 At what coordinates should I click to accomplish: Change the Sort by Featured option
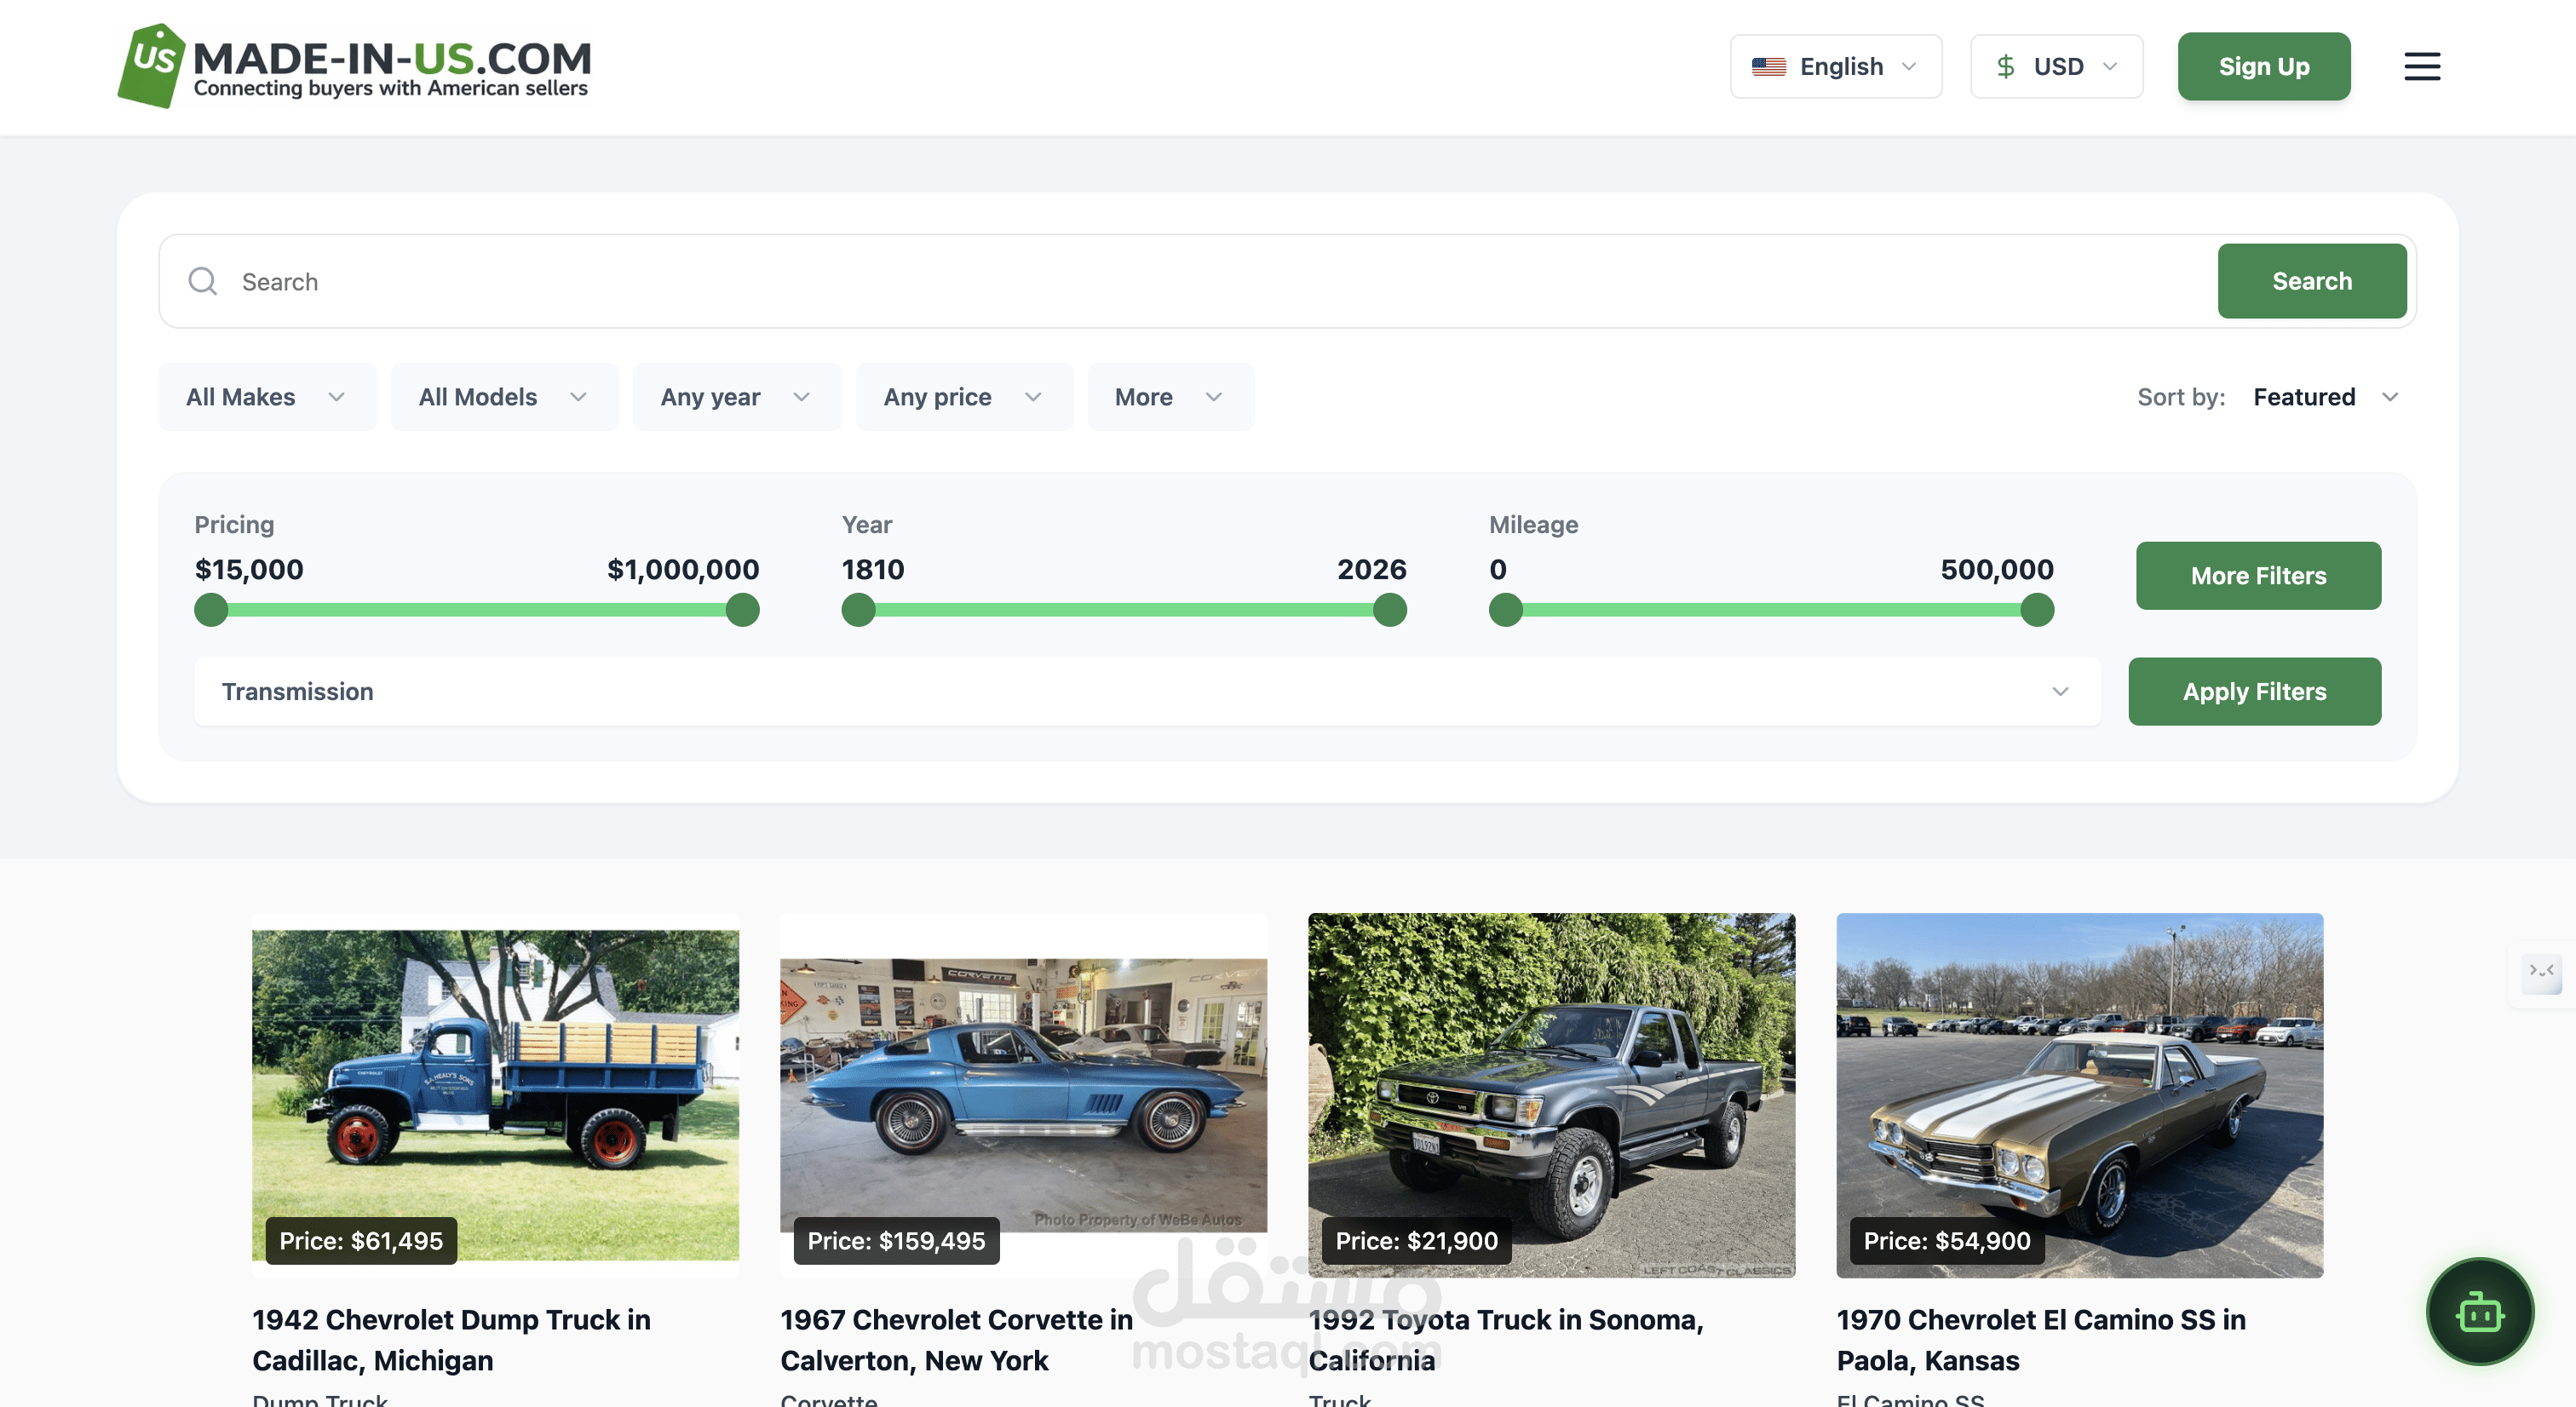coord(2325,397)
